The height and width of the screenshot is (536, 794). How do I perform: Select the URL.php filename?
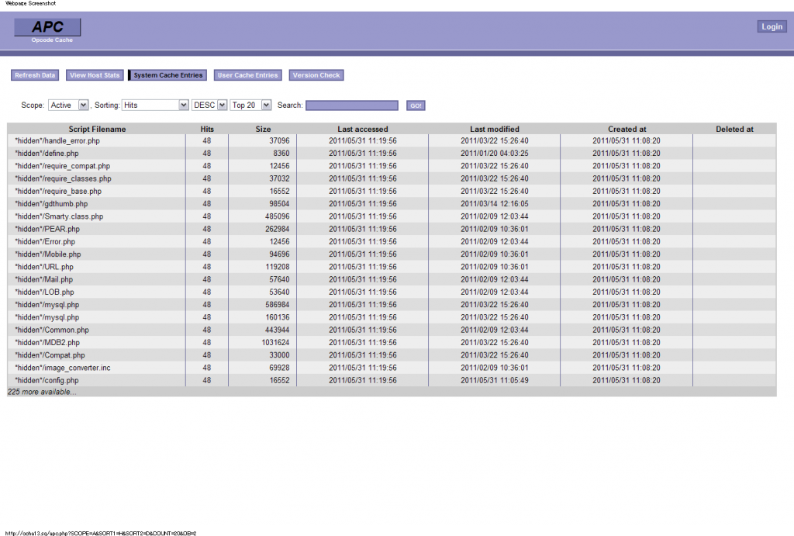point(44,267)
